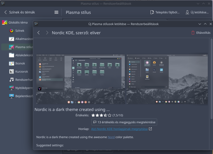This screenshot has width=213, height=154.
Task: Click the Suggested settings text
Action: pyautogui.click(x=50, y=145)
